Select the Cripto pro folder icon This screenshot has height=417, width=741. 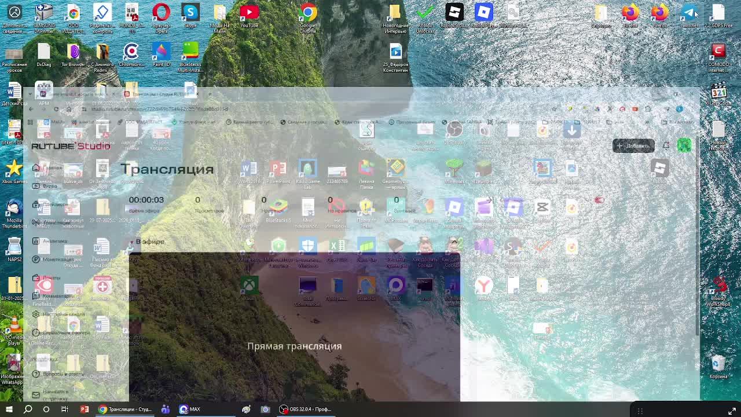pyautogui.click(x=601, y=16)
